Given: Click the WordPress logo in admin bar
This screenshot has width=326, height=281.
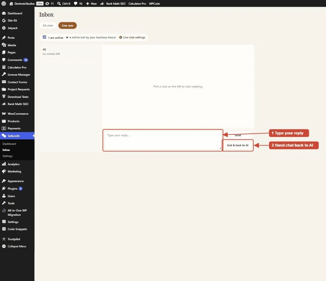Looking at the screenshot, I should [4, 4].
